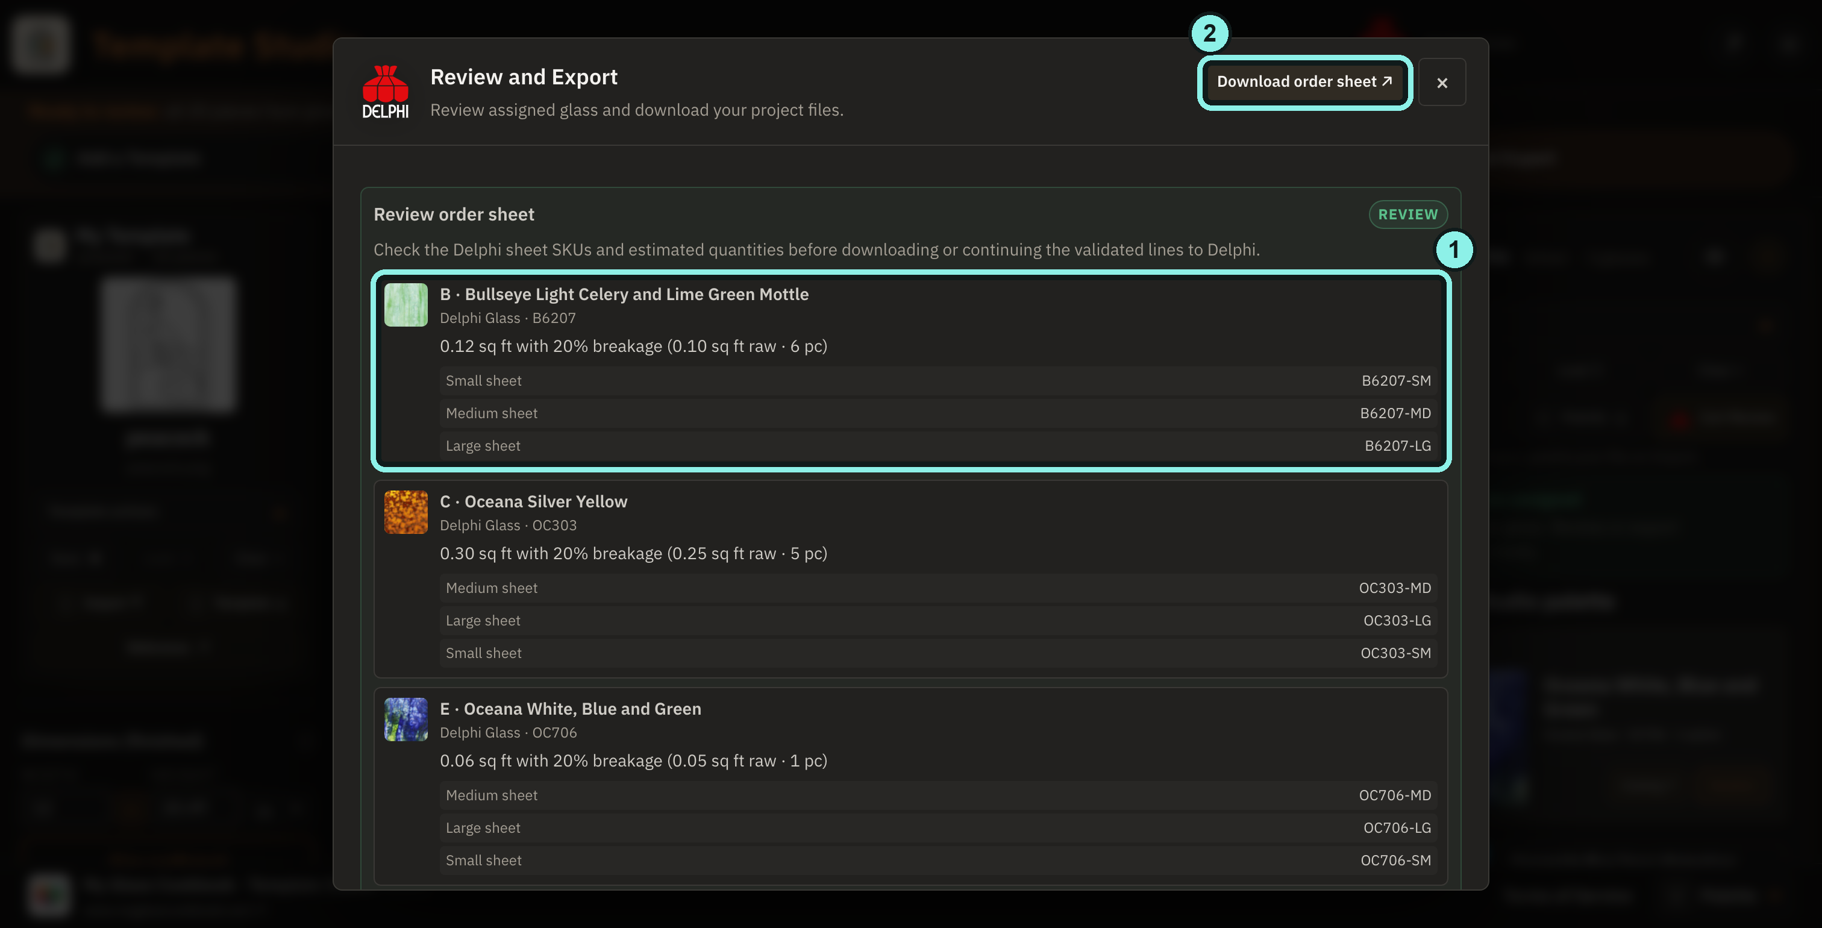Select the Medium sheet row B6207-MD
The image size is (1822, 928).
[938, 413]
